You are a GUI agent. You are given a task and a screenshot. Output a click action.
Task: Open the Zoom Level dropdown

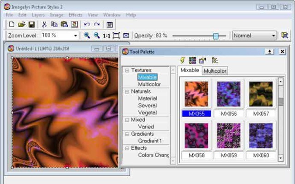click(x=76, y=36)
